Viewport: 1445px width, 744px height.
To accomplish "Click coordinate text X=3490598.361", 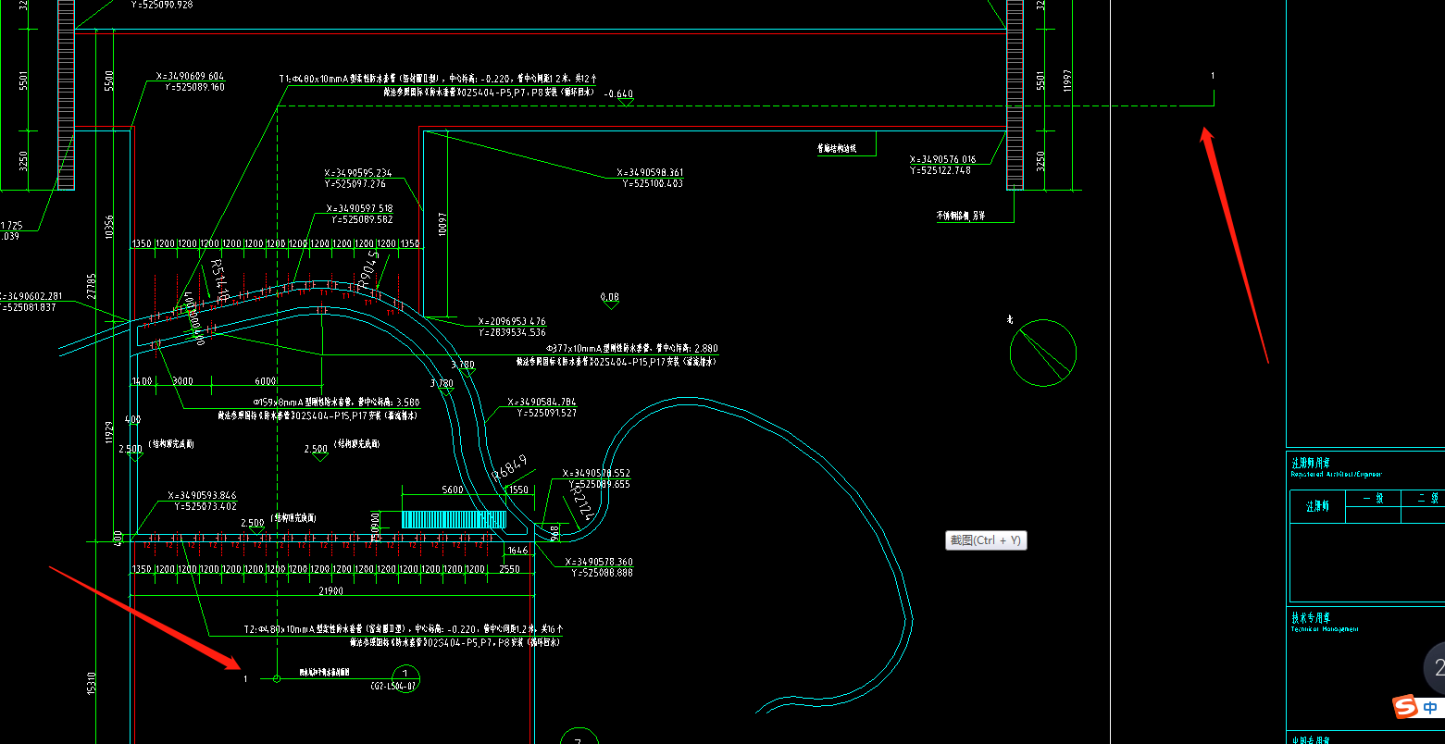I will click(x=650, y=173).
